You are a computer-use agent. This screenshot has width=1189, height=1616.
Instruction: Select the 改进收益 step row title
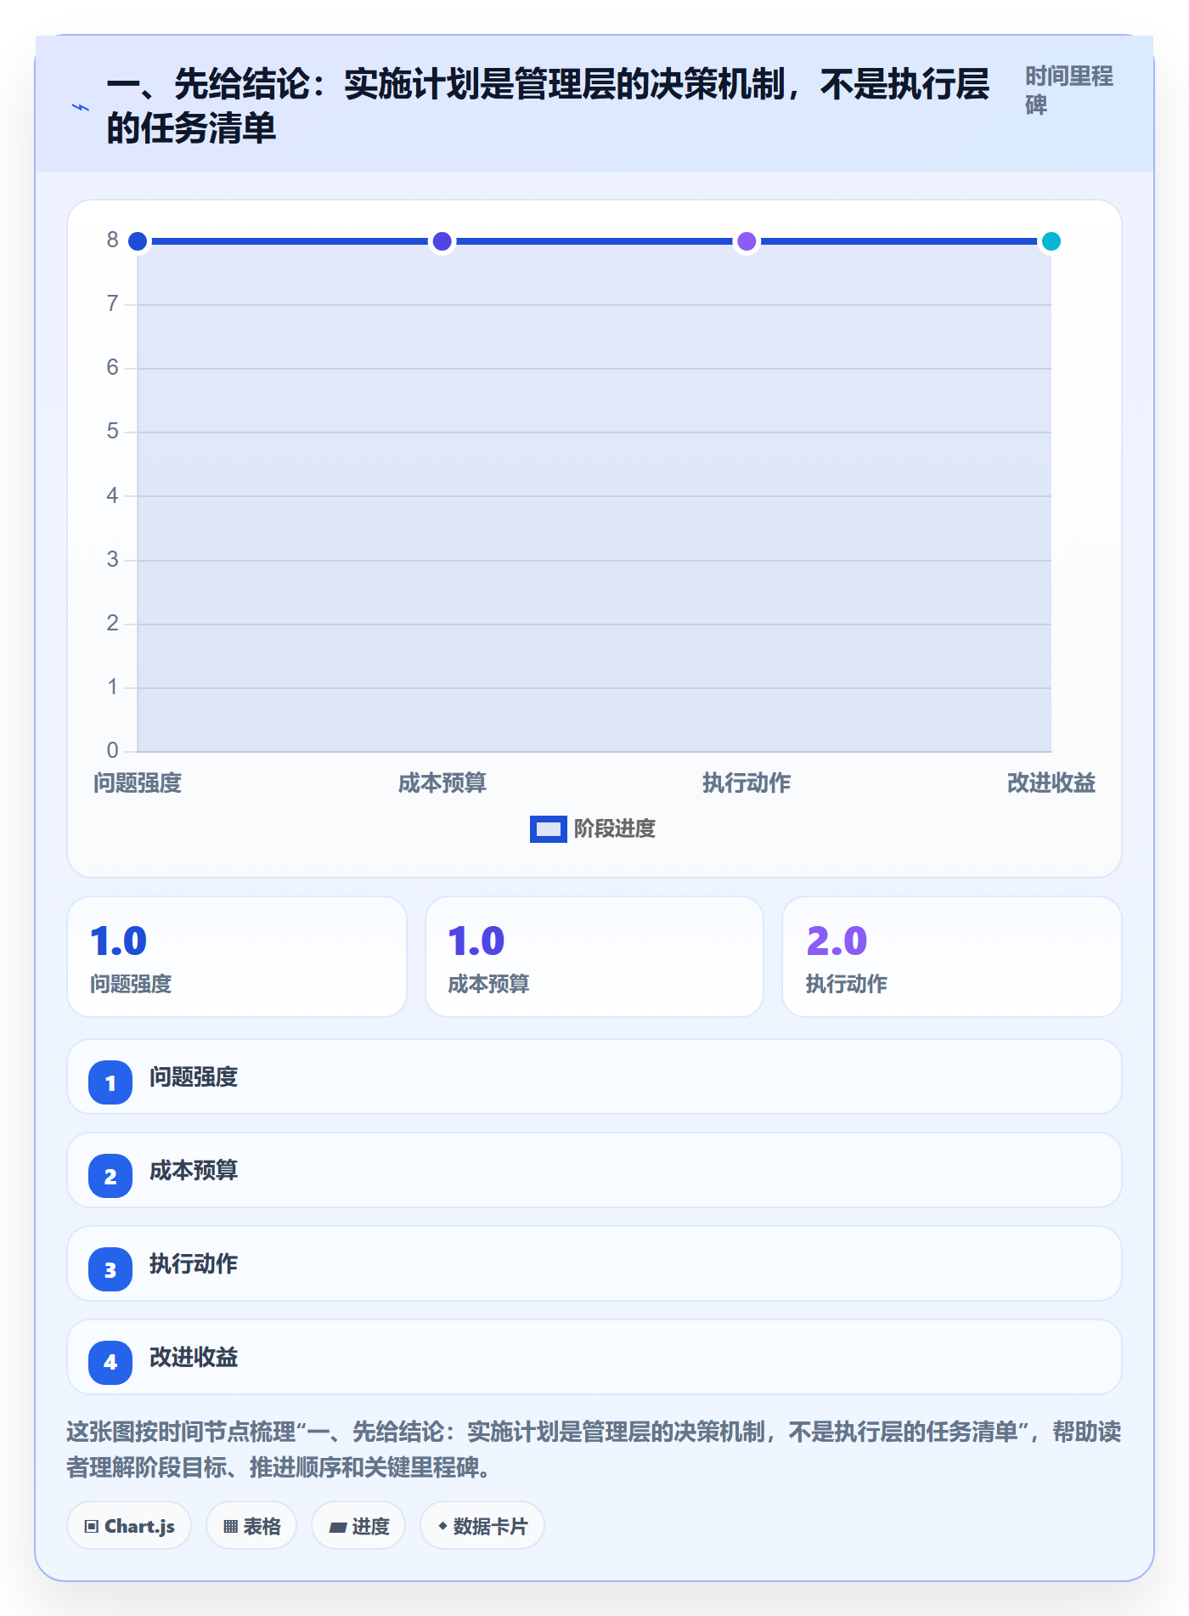194,1358
